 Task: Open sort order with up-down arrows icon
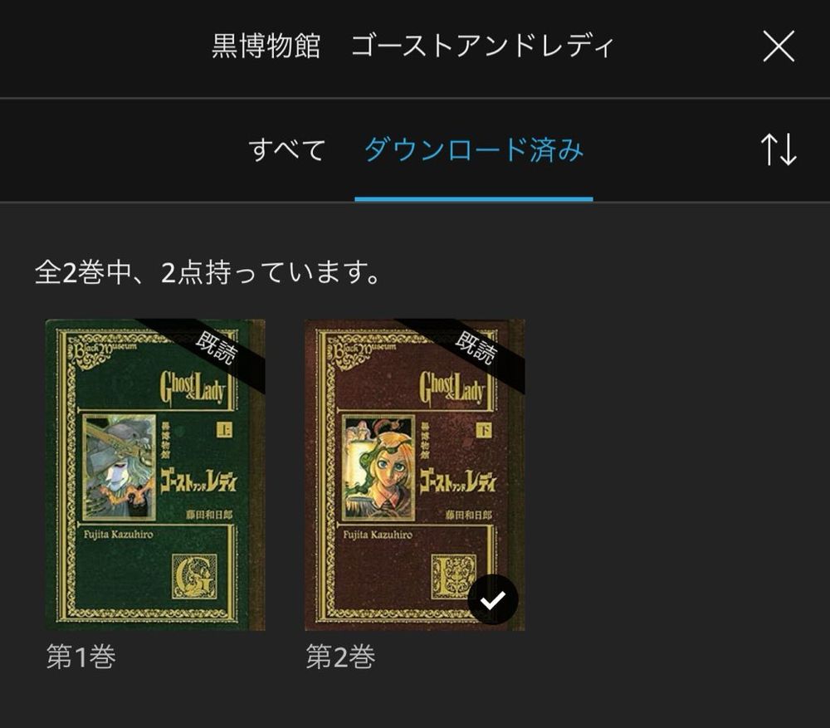pyautogui.click(x=779, y=149)
